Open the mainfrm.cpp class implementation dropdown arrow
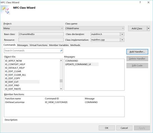Image resolution: width=153 pixels, height=133 pixels. coord(122,40)
